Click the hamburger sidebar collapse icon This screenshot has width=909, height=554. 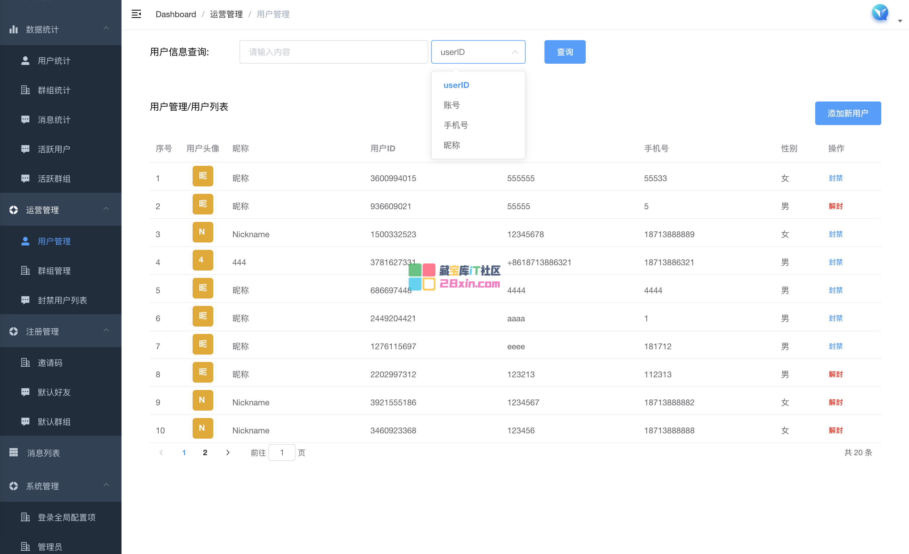click(136, 14)
